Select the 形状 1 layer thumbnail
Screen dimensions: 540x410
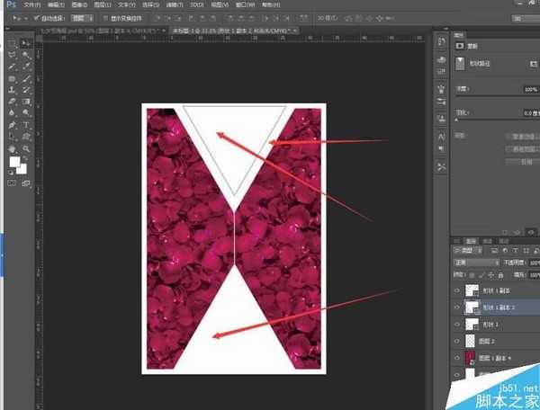click(x=472, y=324)
